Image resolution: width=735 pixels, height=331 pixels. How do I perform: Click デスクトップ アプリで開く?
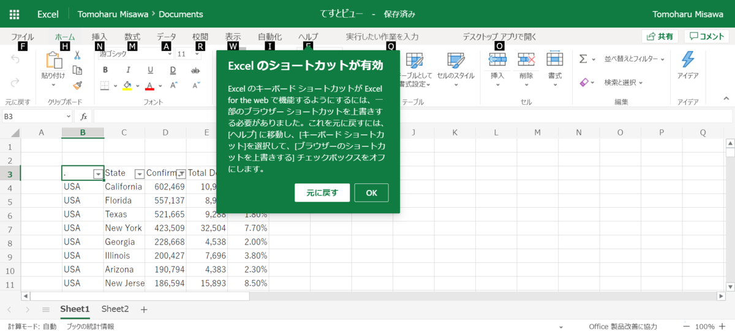499,37
